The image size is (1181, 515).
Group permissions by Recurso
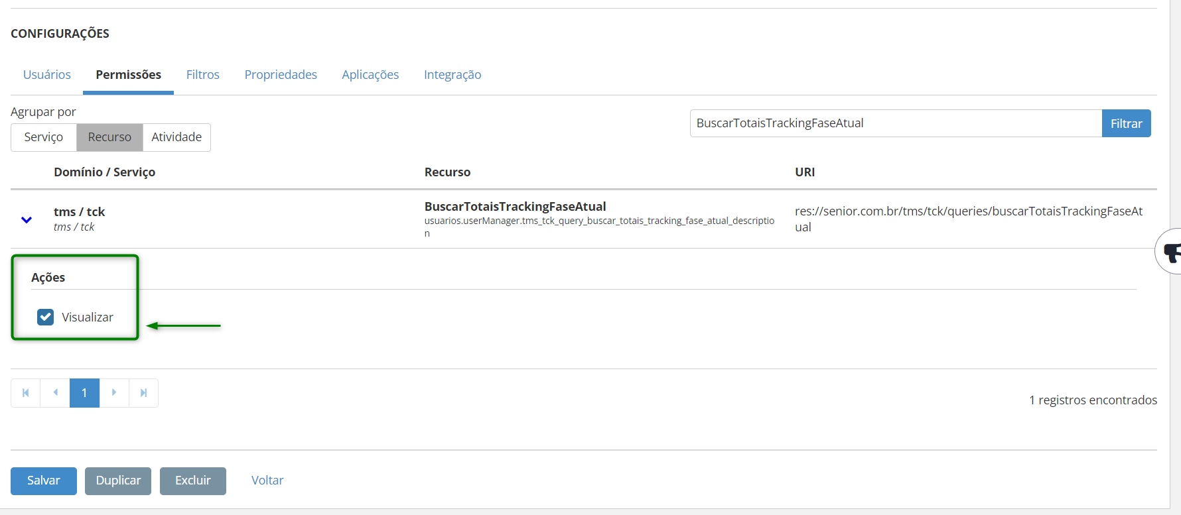[109, 137]
